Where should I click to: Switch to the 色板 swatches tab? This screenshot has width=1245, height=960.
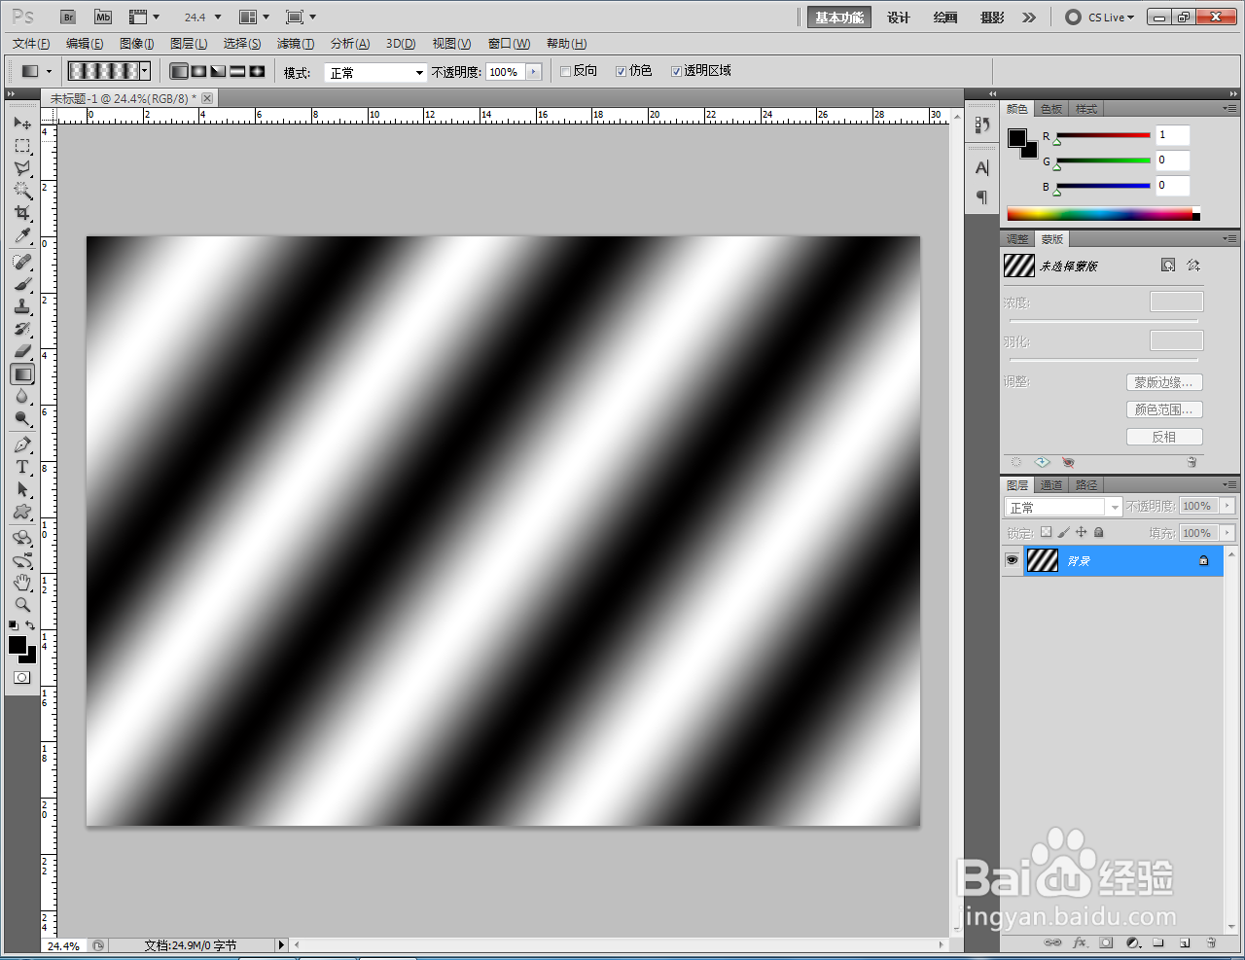[1051, 109]
